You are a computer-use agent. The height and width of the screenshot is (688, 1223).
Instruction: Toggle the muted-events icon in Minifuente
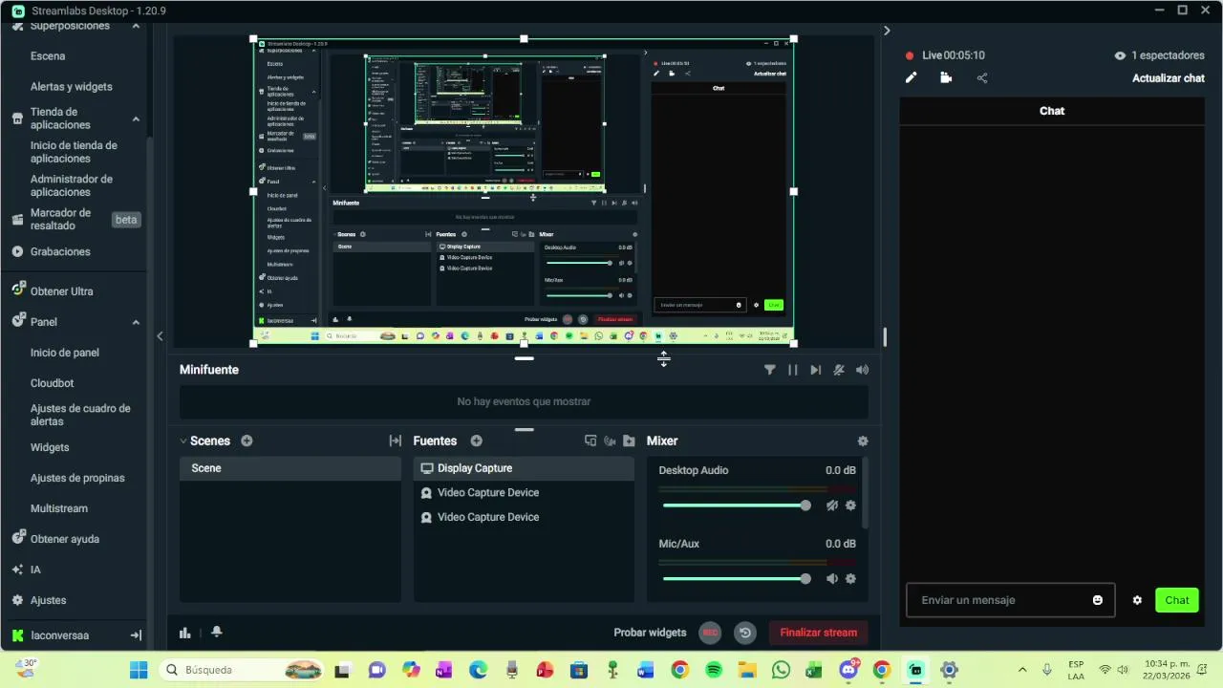(x=839, y=370)
